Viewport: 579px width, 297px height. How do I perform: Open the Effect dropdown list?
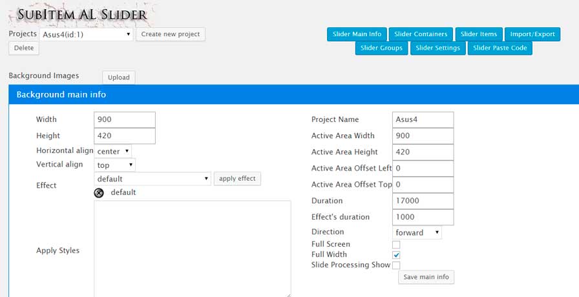tap(153, 179)
